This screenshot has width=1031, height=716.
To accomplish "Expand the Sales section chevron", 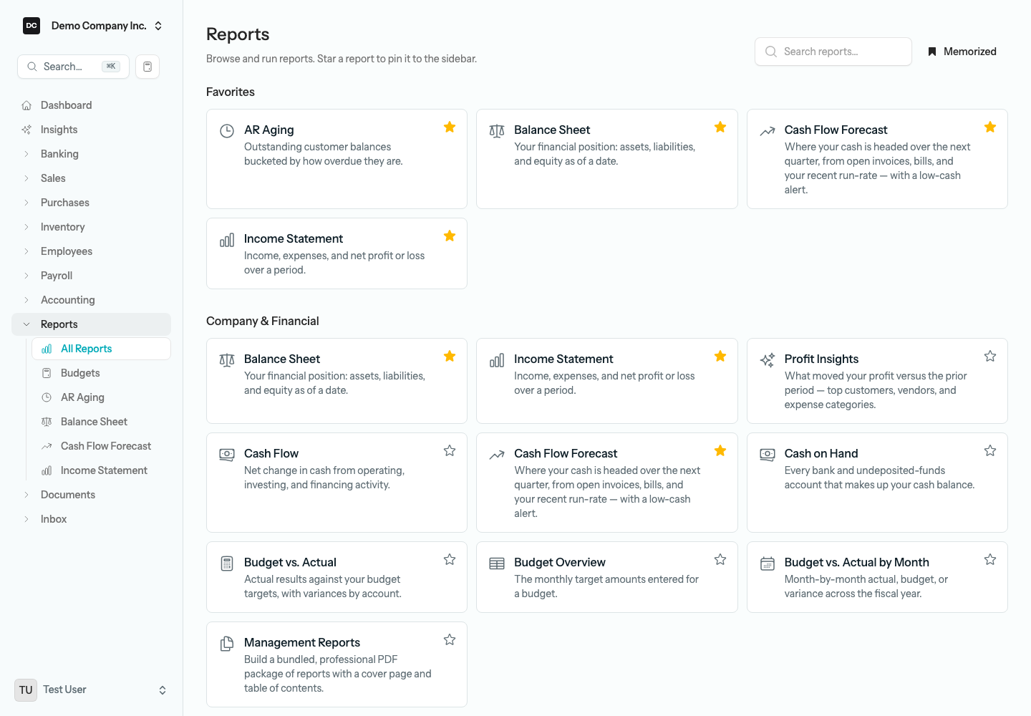I will (x=26, y=178).
